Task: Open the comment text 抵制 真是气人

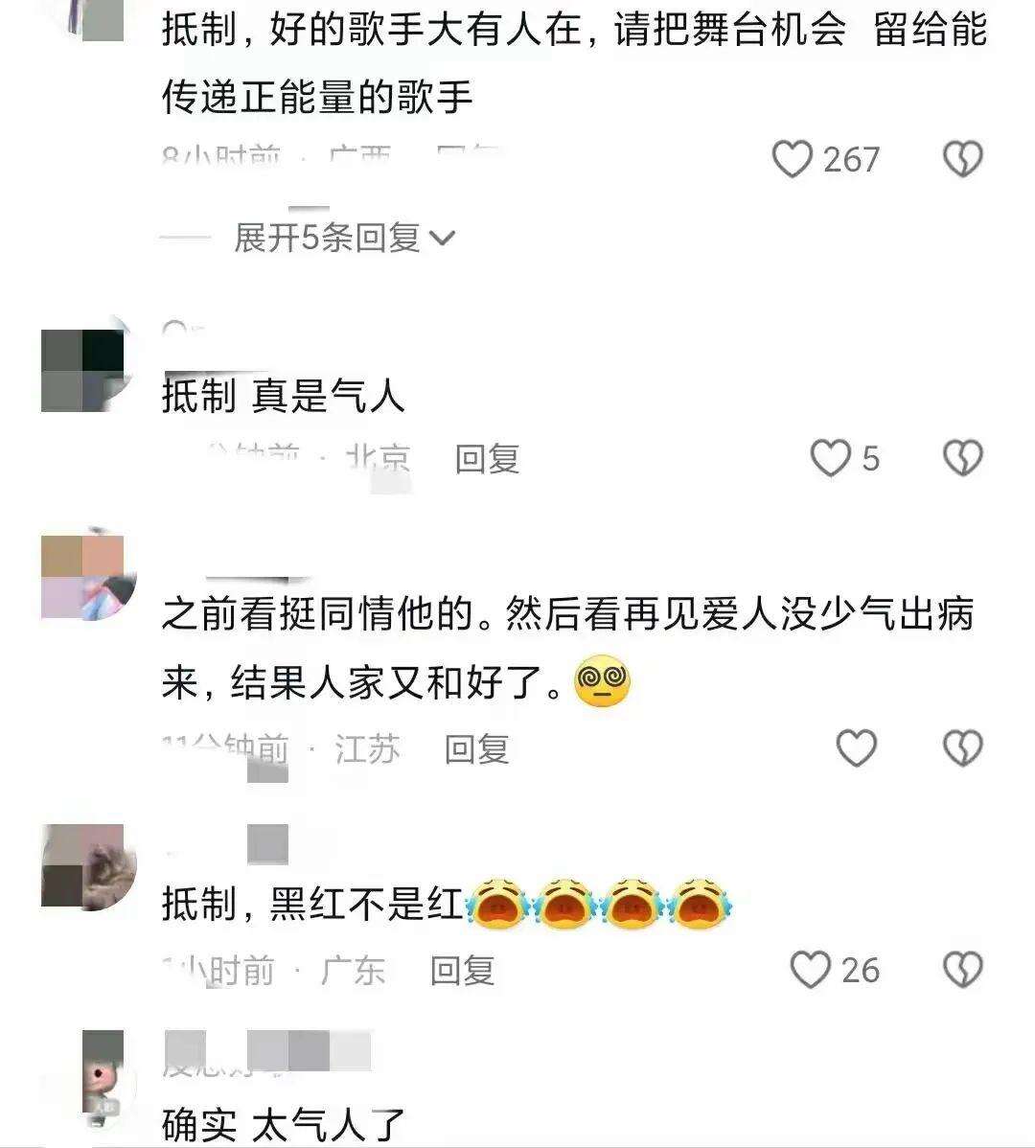Action: [x=284, y=396]
